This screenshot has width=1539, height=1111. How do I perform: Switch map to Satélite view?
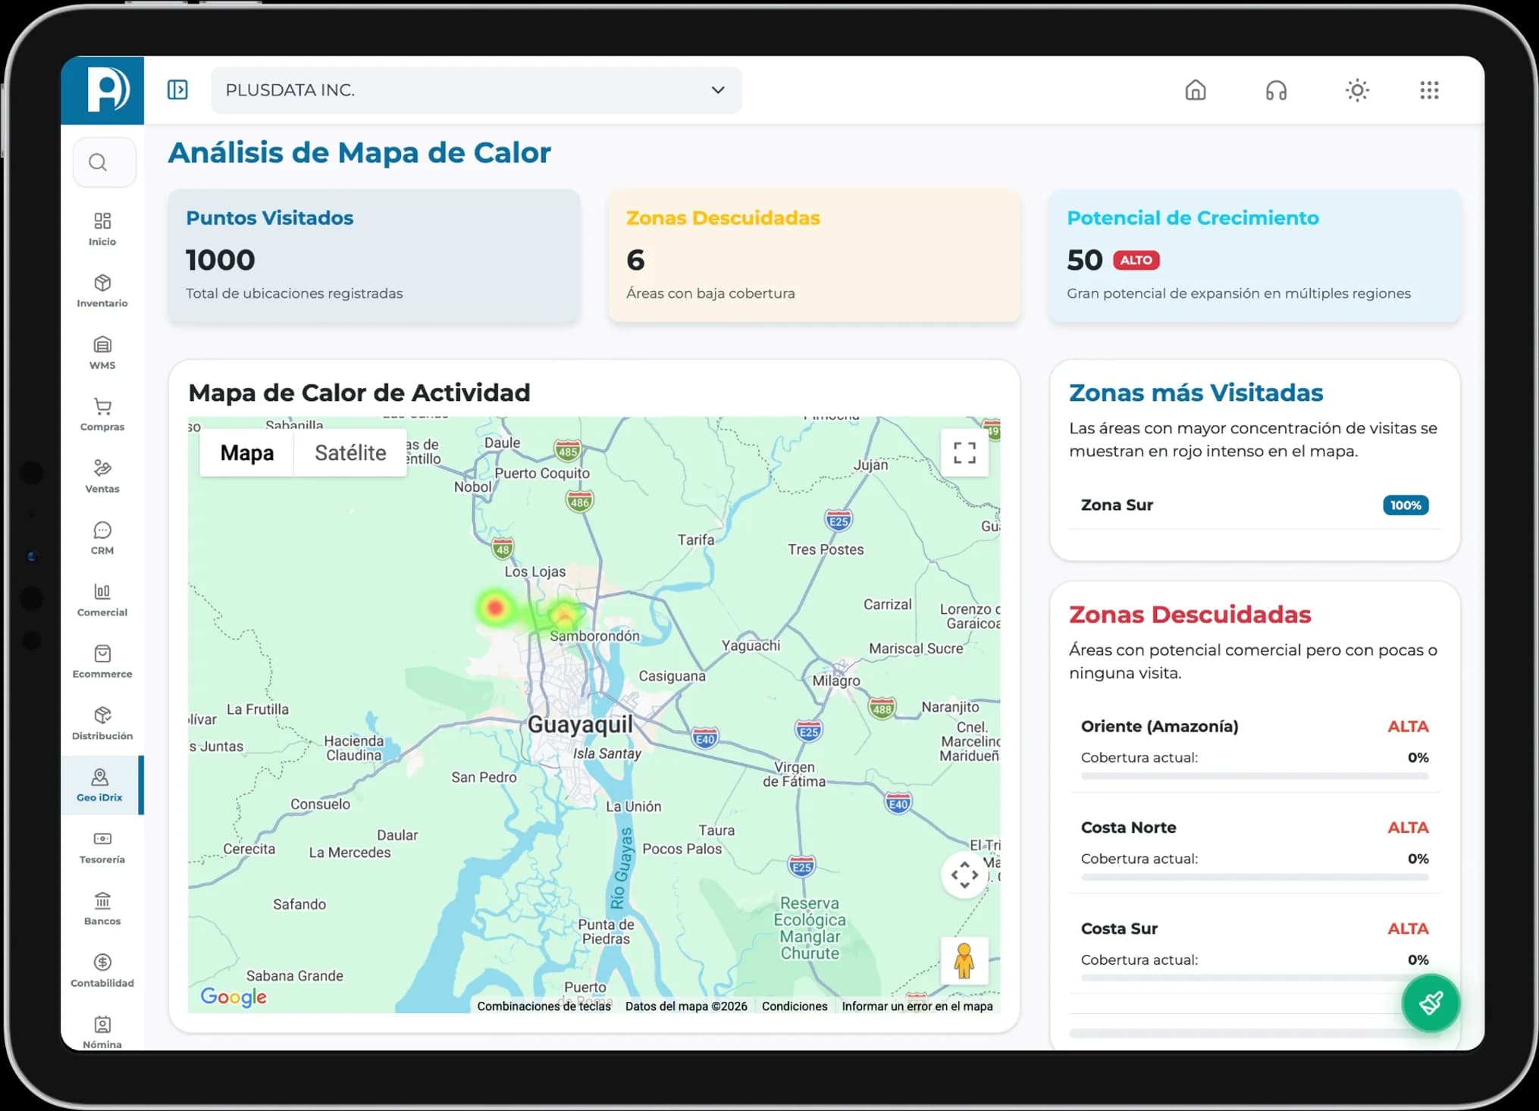click(350, 453)
